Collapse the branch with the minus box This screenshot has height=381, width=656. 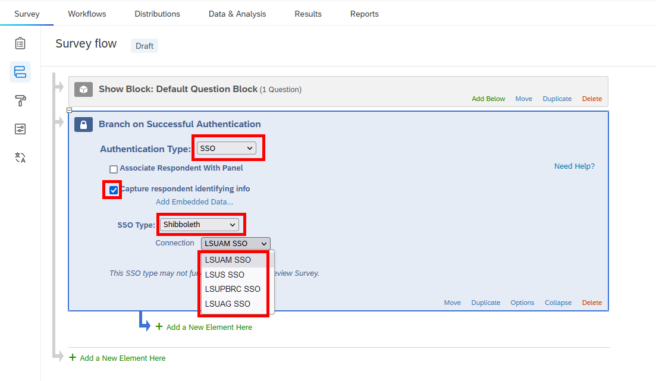(x=70, y=111)
